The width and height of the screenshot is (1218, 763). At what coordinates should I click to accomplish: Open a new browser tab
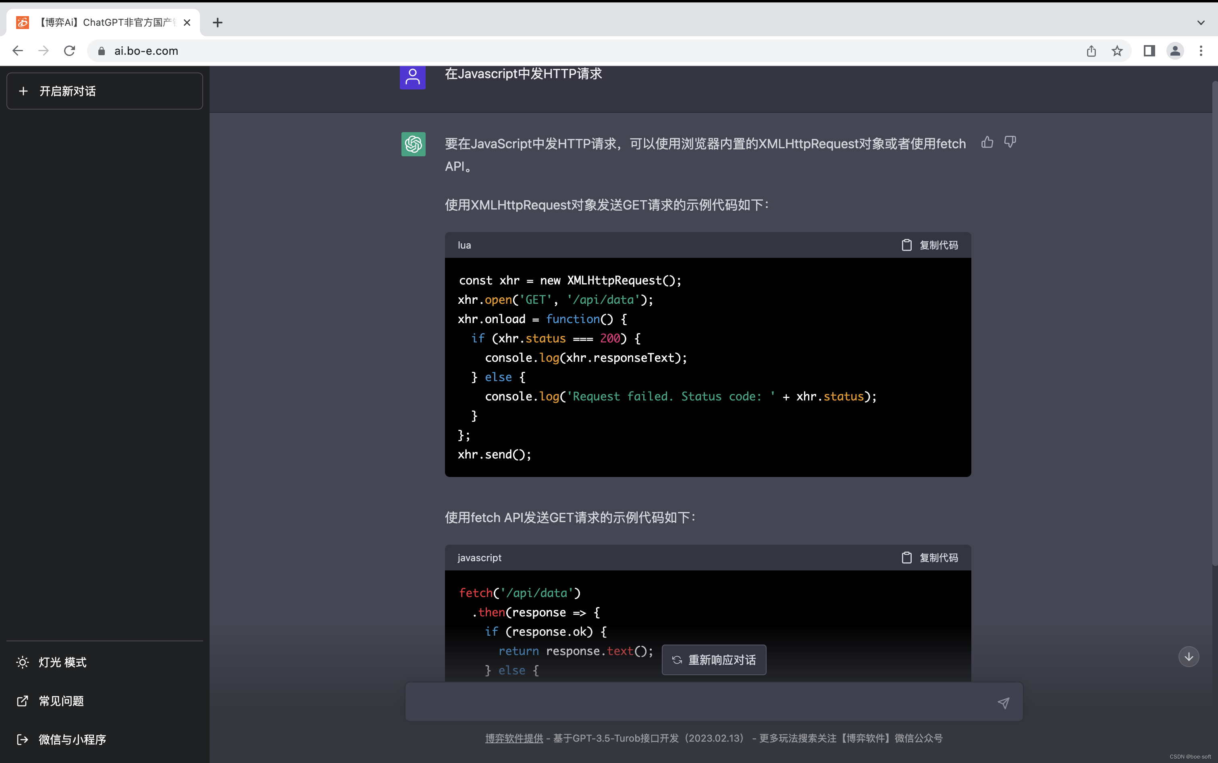[218, 23]
